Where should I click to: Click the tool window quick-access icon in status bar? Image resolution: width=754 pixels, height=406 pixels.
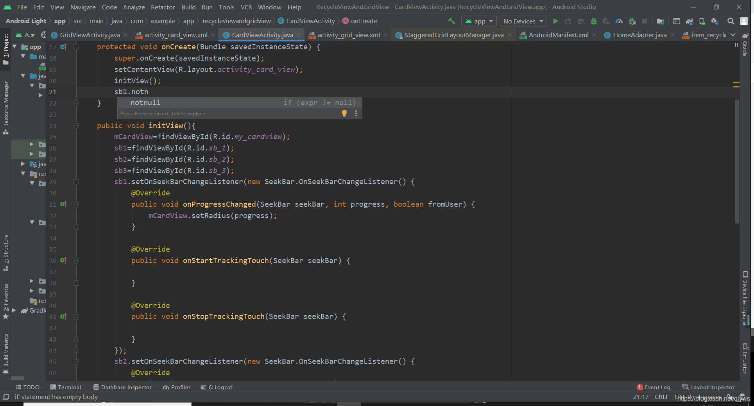pyautogui.click(x=5, y=397)
